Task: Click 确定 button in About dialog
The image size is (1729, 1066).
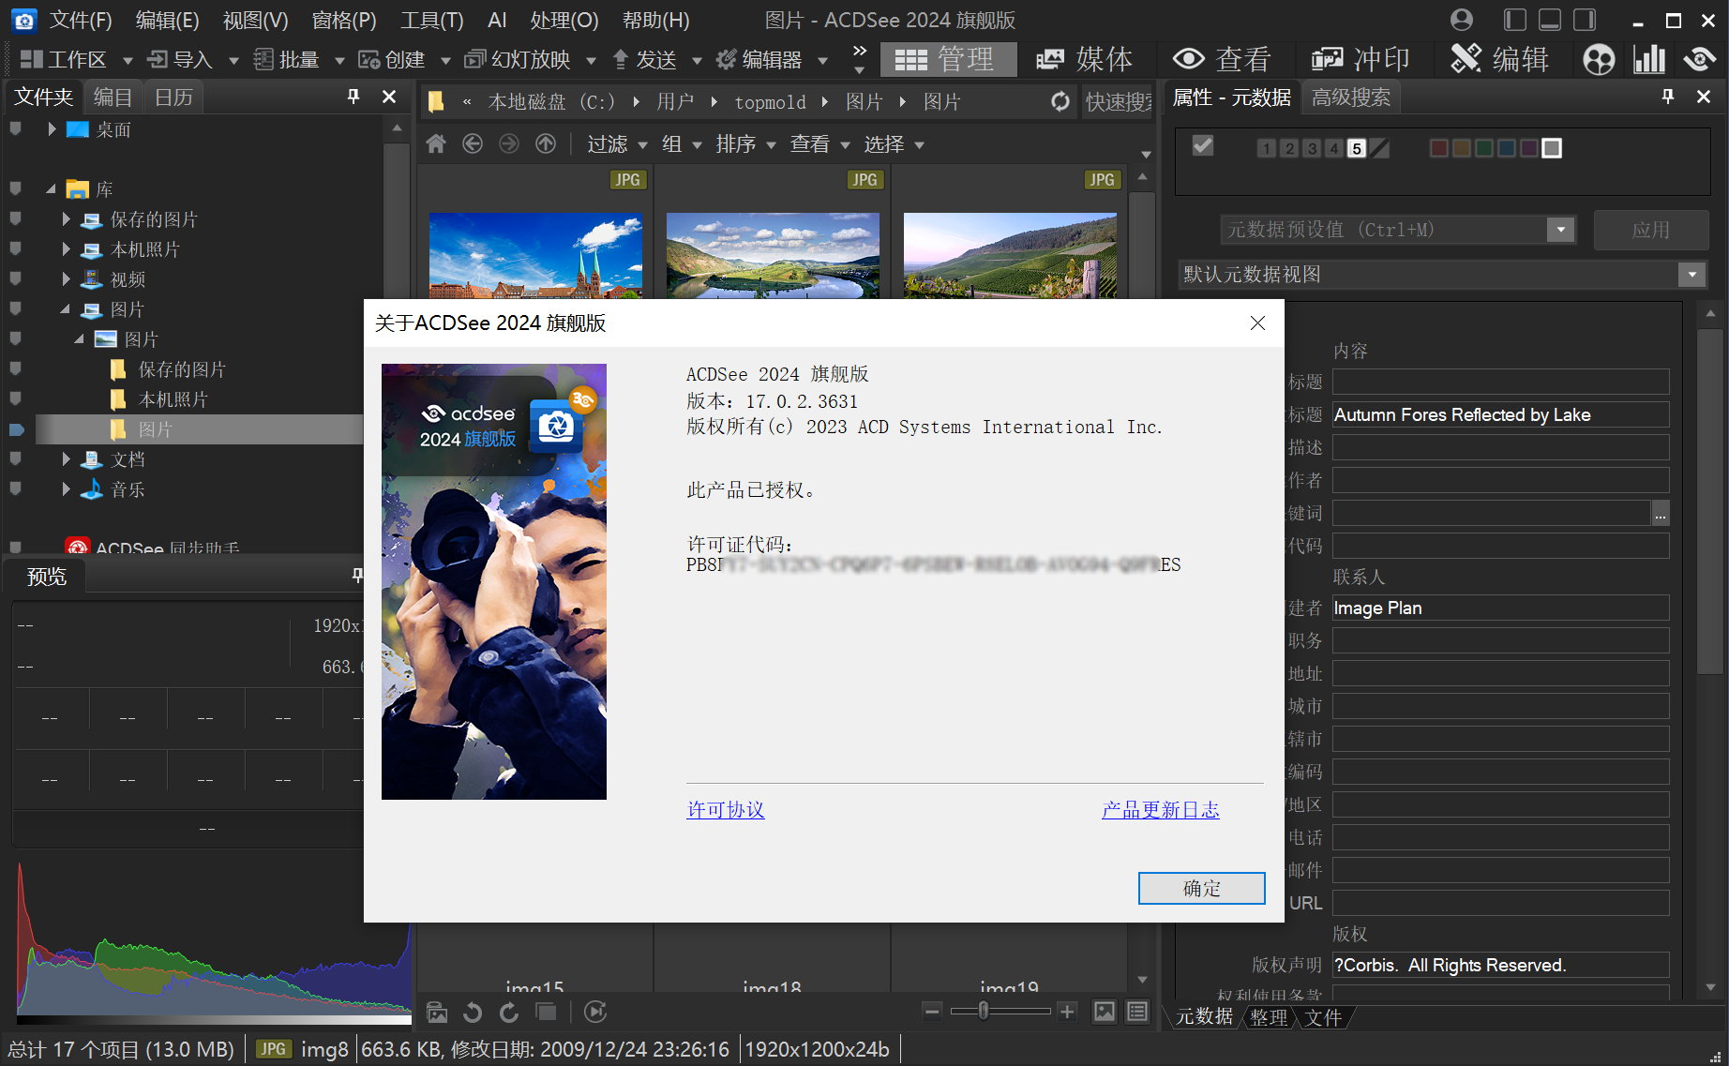Action: (1201, 888)
